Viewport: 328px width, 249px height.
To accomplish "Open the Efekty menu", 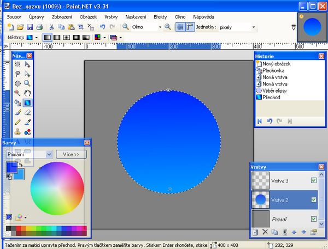I will tap(160, 17).
